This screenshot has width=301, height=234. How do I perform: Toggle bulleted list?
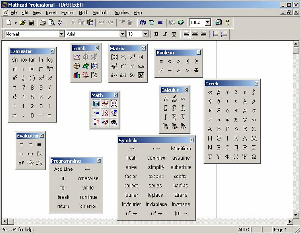tap(215, 34)
